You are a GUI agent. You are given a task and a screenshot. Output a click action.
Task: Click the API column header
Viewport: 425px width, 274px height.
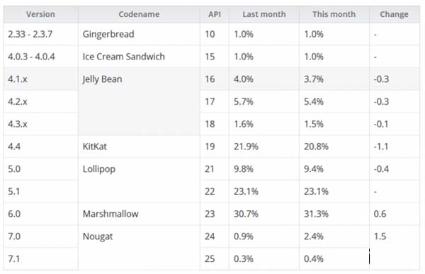point(215,14)
